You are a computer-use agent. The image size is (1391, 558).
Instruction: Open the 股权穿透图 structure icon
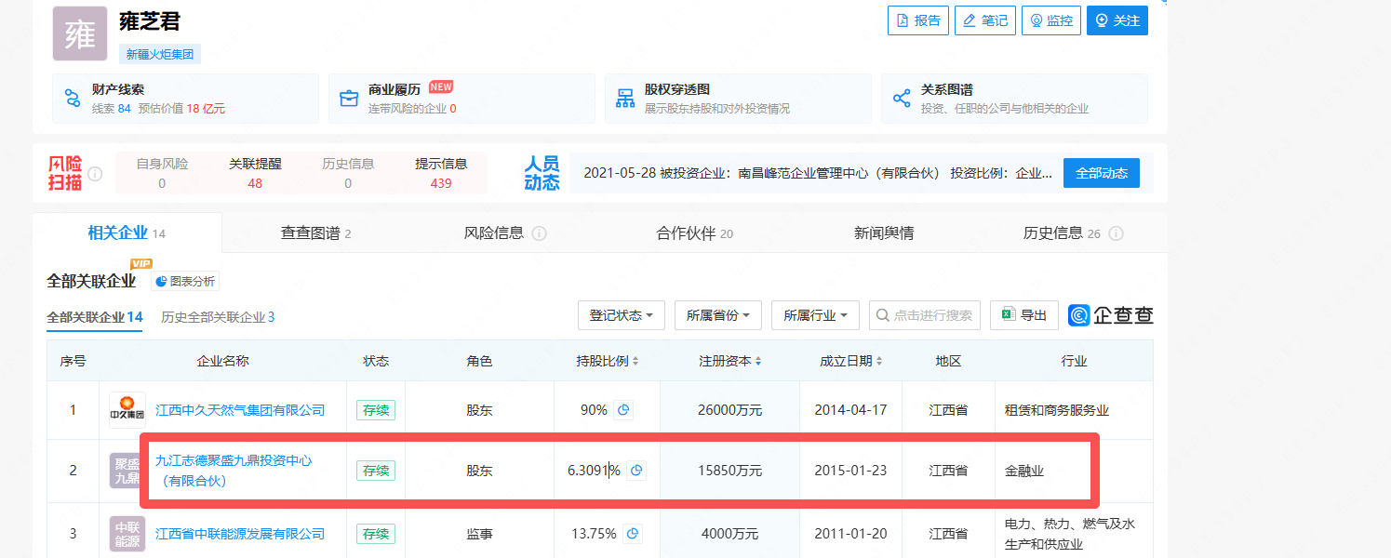click(625, 99)
